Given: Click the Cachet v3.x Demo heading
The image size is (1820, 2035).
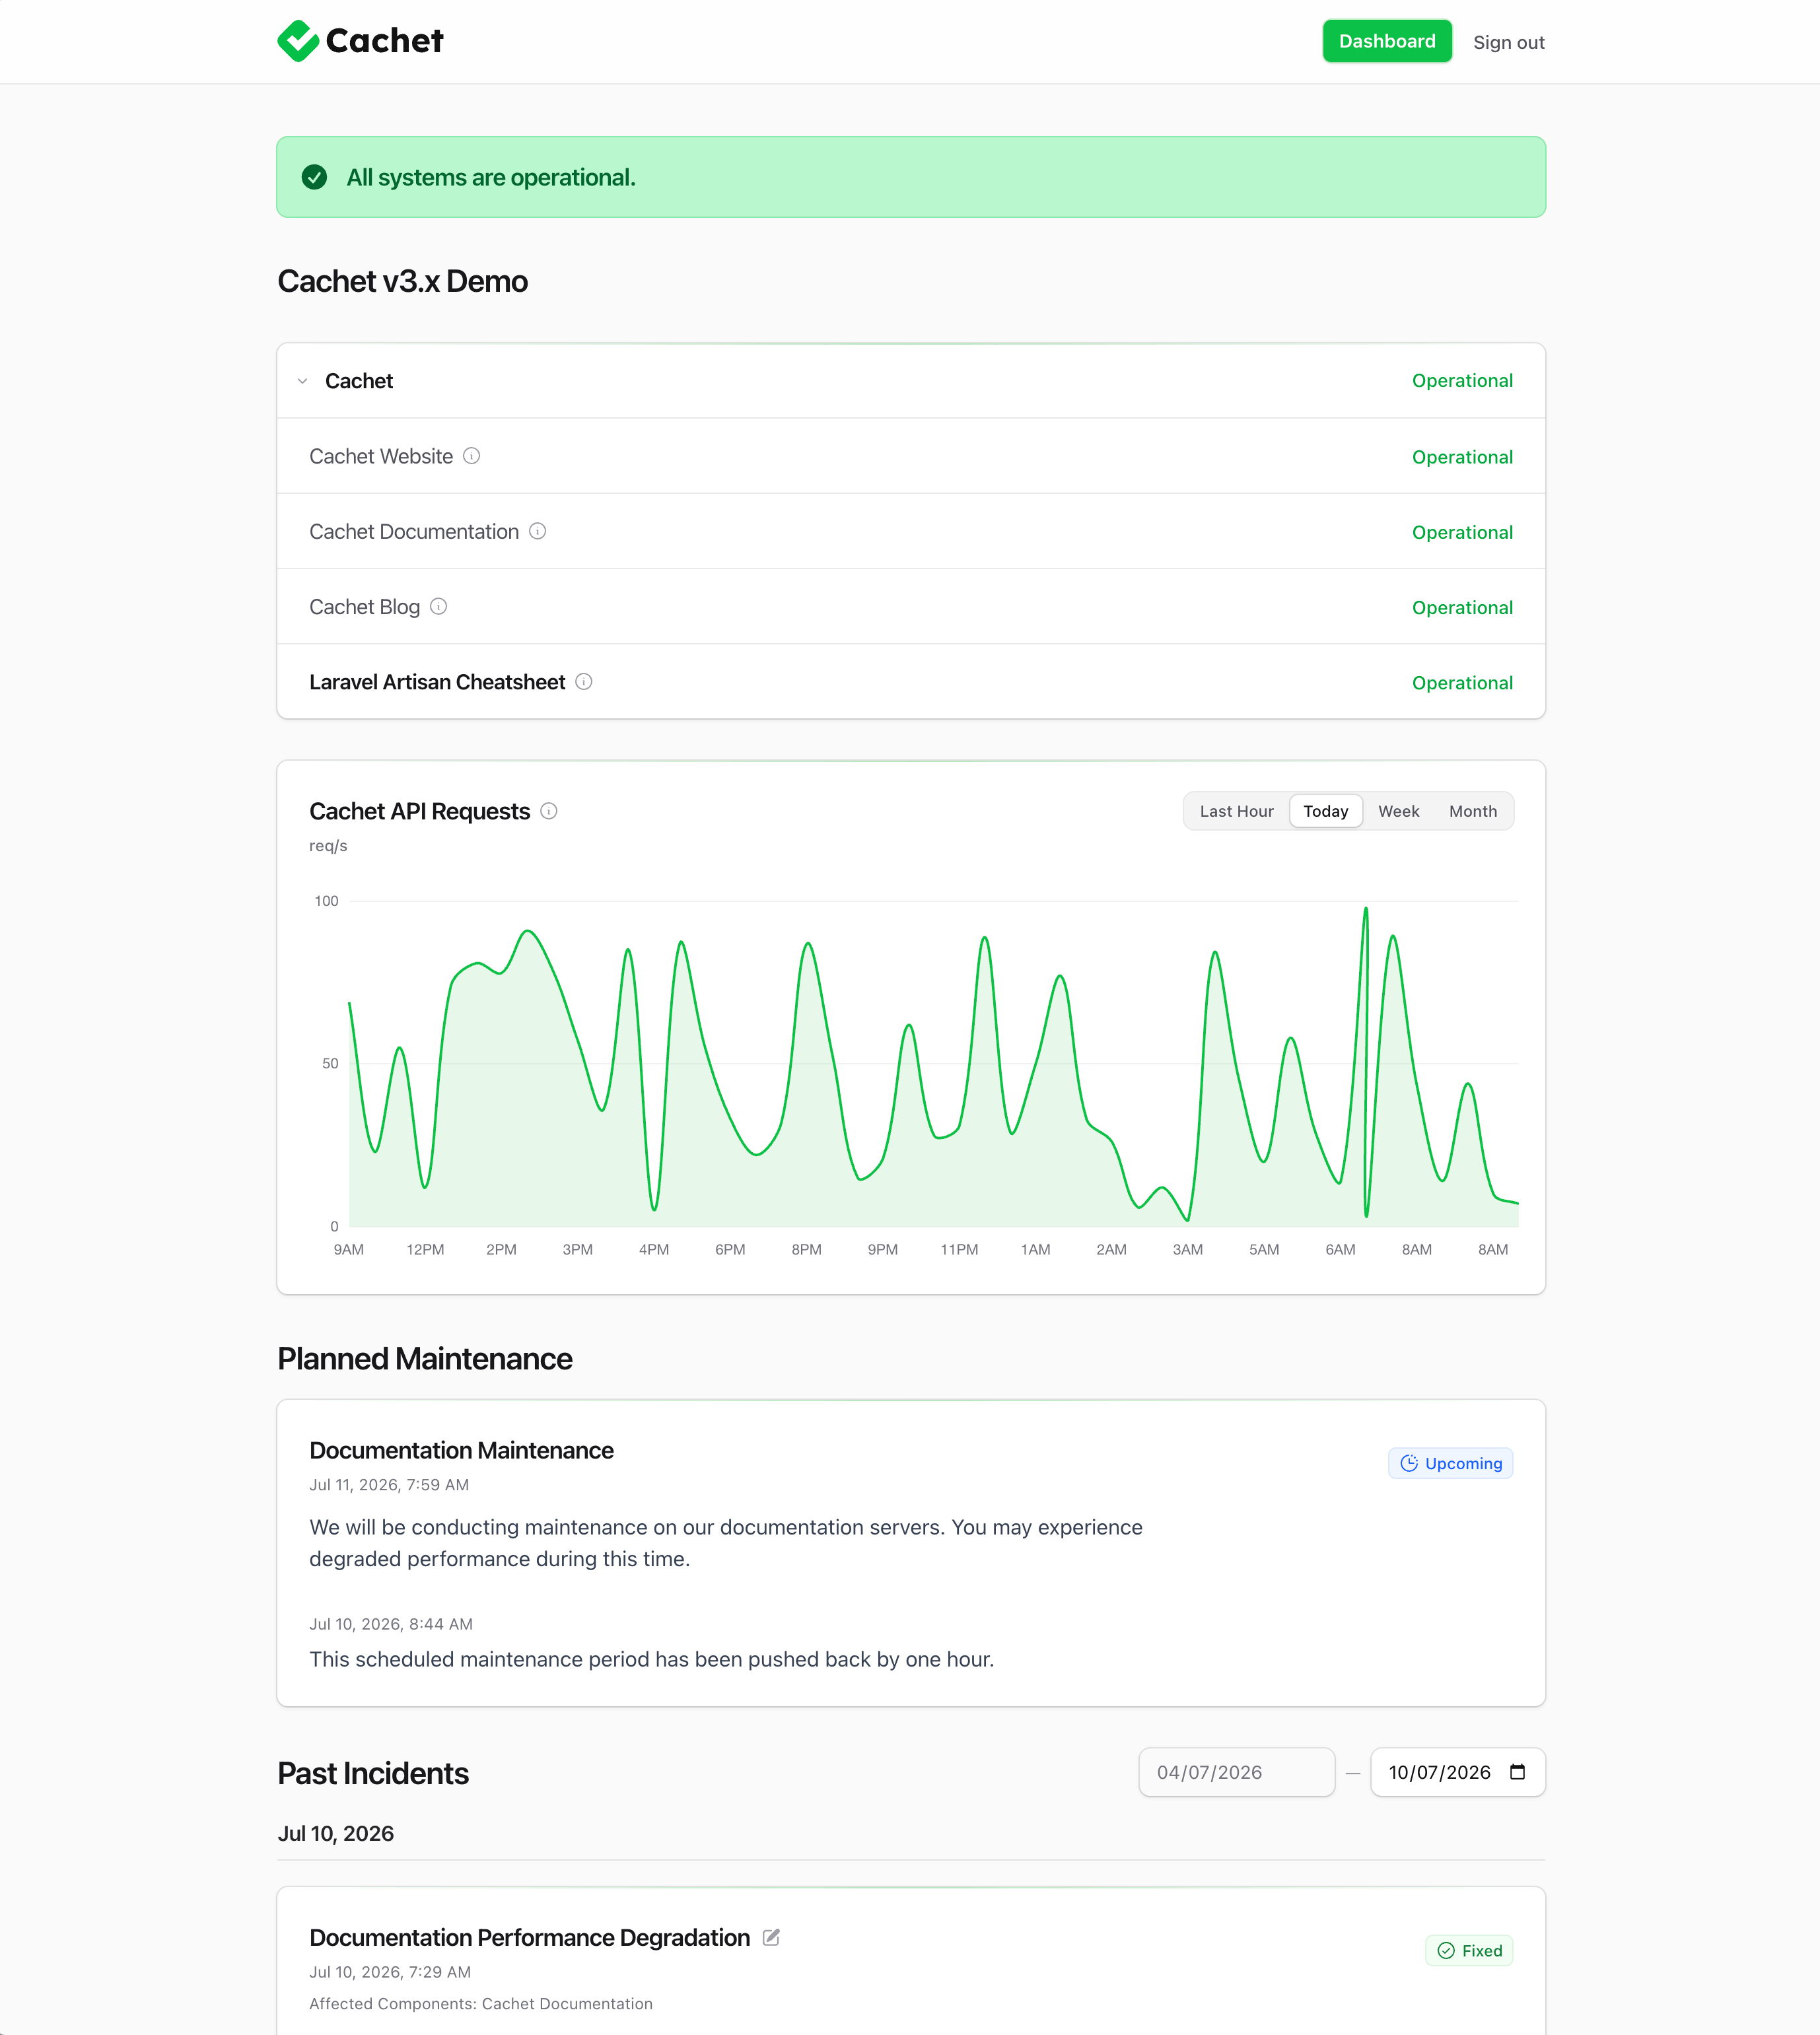Looking at the screenshot, I should point(402,281).
